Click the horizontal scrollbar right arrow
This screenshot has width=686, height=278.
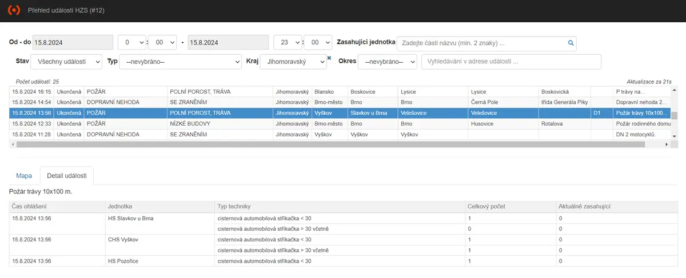click(x=667, y=145)
